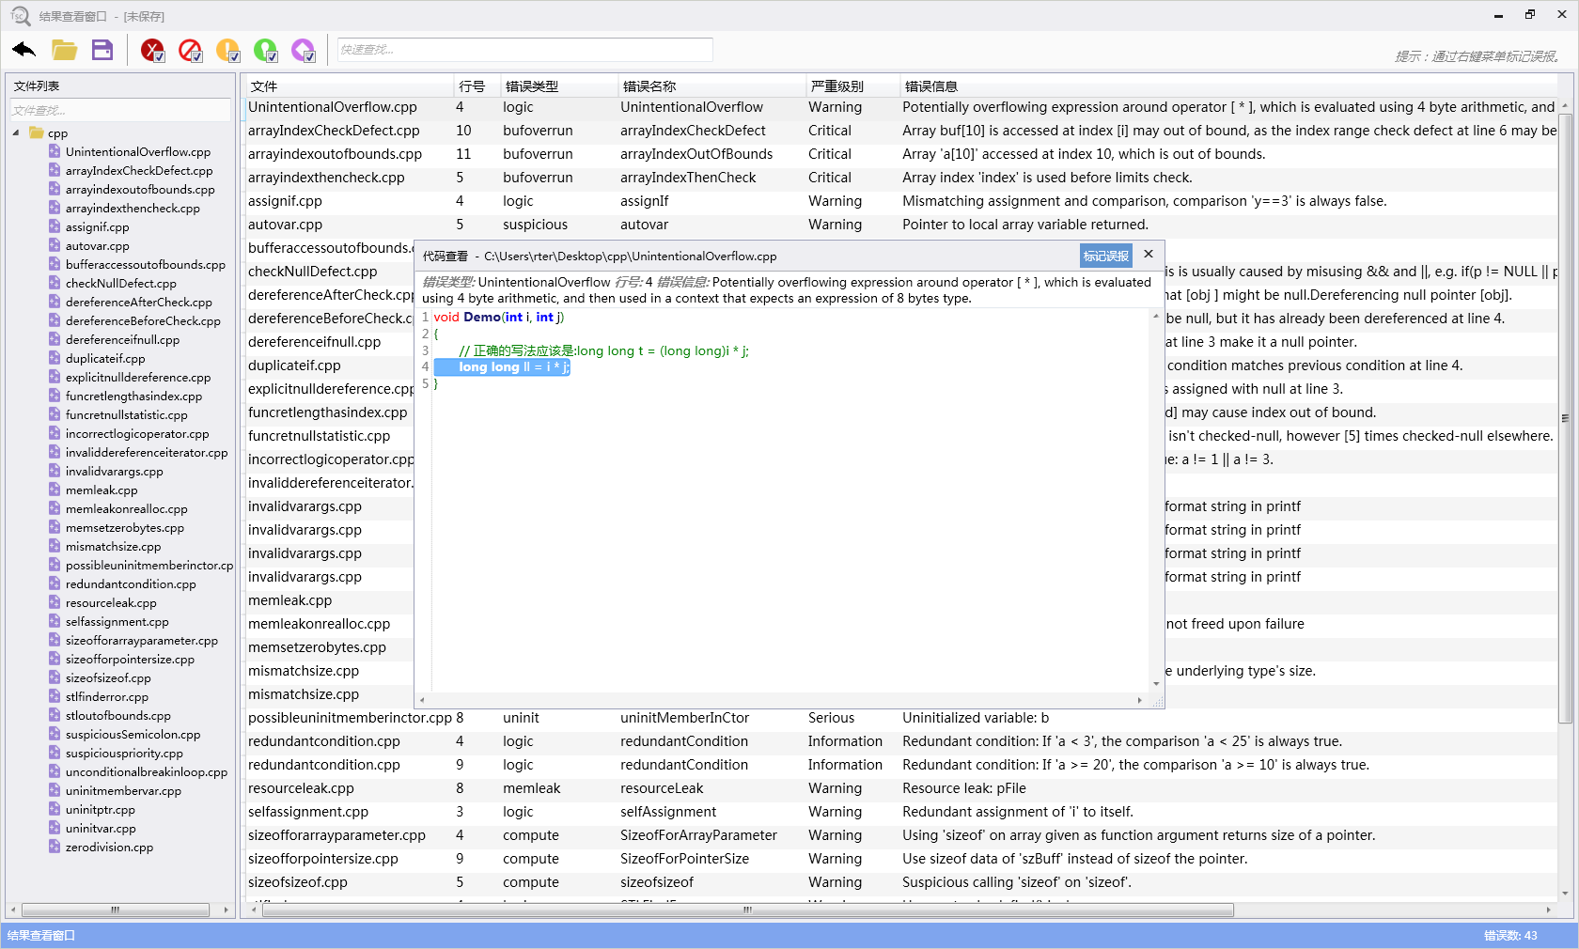Viewport: 1579px width, 949px height.
Task: Collapse the cpp folder in the file list
Action: pos(15,132)
